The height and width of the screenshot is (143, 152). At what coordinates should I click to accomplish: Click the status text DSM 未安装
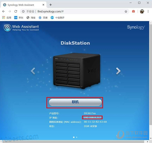pyautogui.click(x=90, y=126)
